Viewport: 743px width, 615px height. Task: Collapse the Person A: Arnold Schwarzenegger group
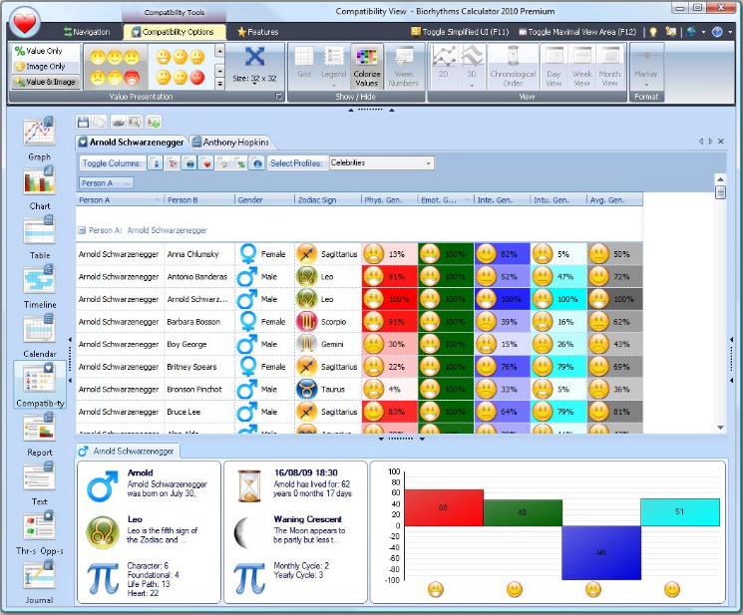pyautogui.click(x=82, y=230)
